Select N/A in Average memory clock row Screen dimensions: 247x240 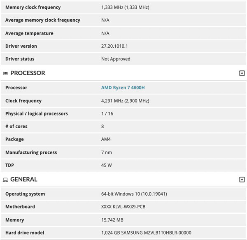(105, 20)
